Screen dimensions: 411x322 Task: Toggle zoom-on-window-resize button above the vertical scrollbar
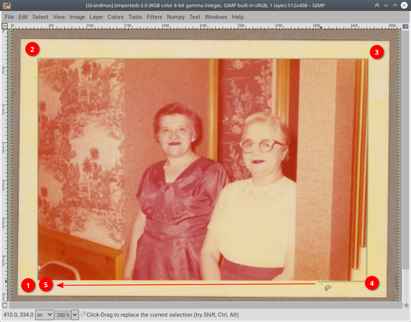[x=405, y=26]
